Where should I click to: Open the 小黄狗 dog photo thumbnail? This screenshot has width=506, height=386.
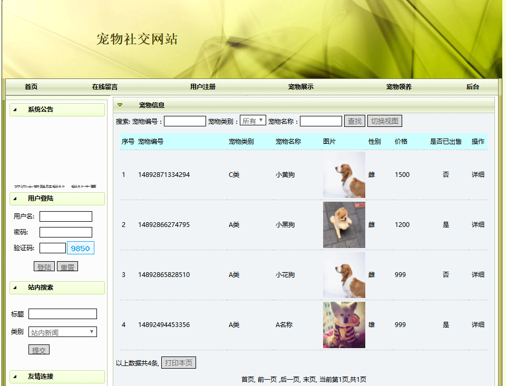click(x=344, y=175)
